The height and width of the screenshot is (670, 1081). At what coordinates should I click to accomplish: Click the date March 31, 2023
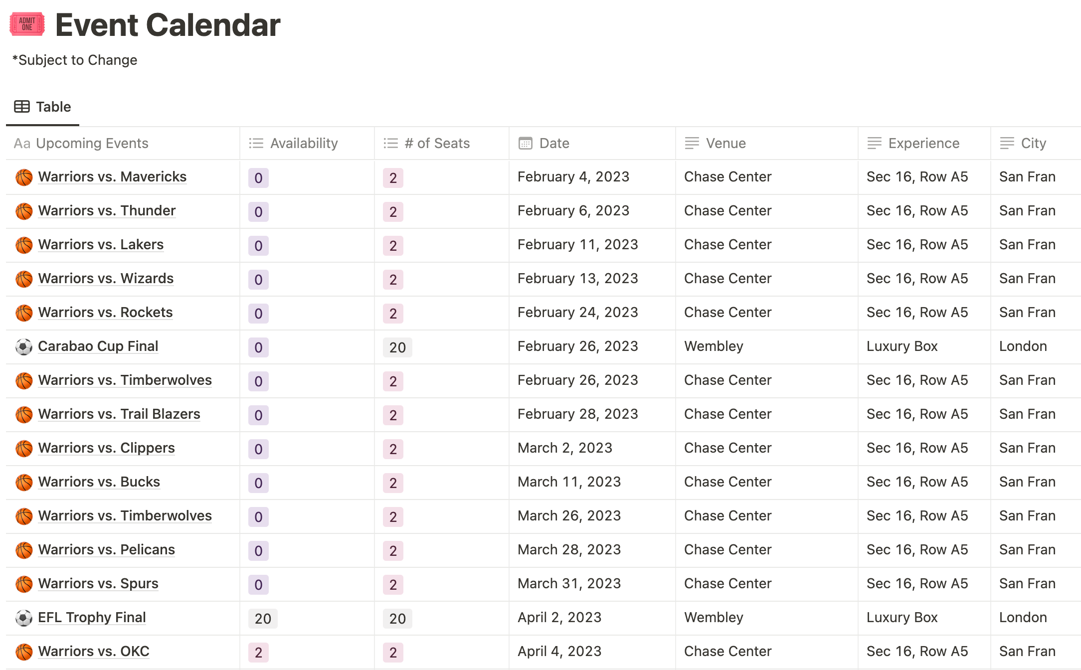tap(569, 583)
